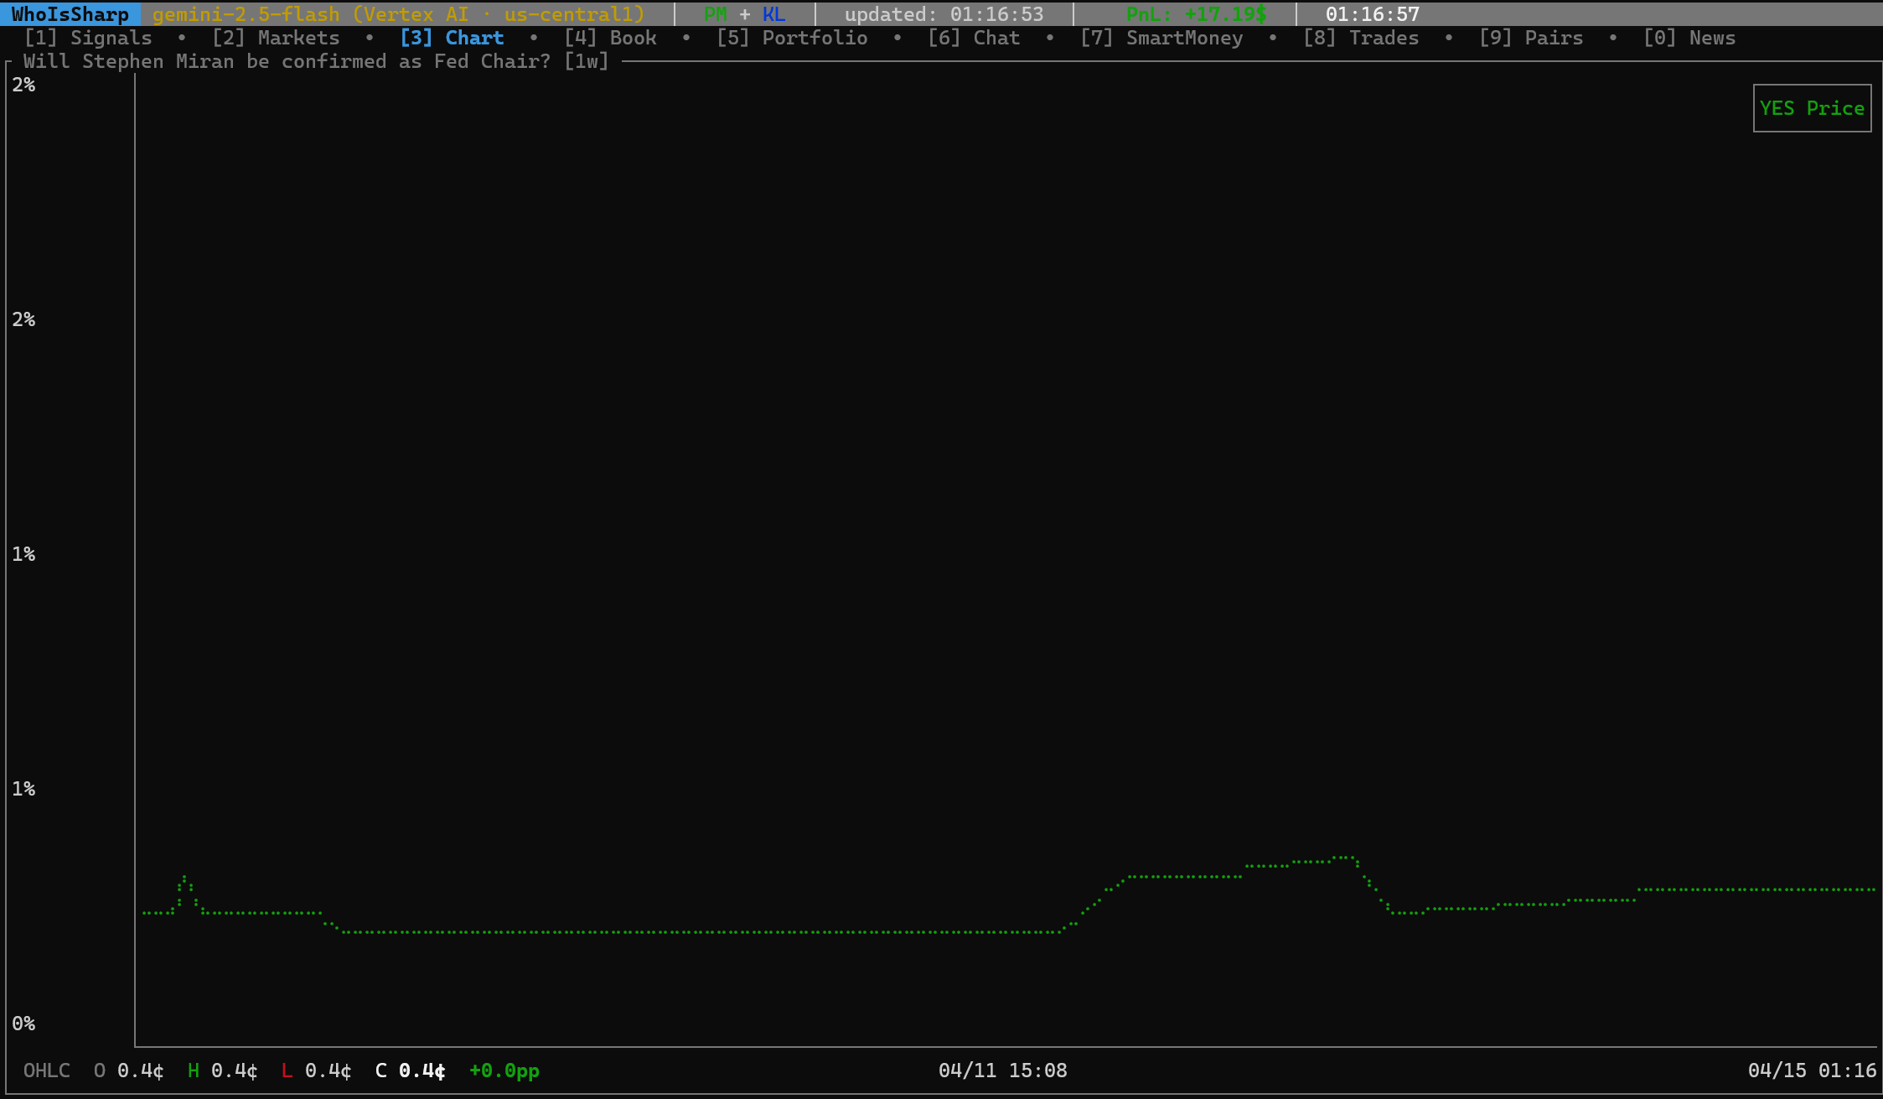Select the Chart tab
Image resolution: width=1883 pixels, height=1099 pixels.
[x=452, y=38]
